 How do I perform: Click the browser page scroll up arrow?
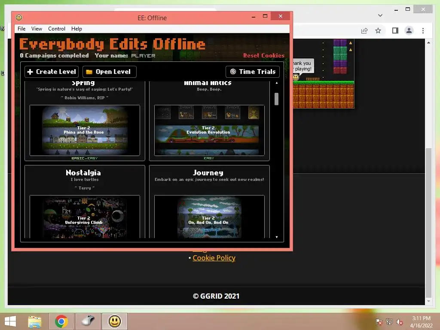tap(428, 43)
